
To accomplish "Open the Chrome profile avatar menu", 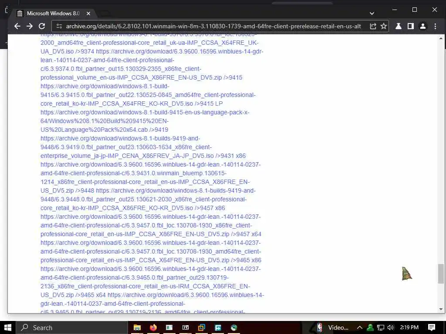I will click(x=423, y=27).
